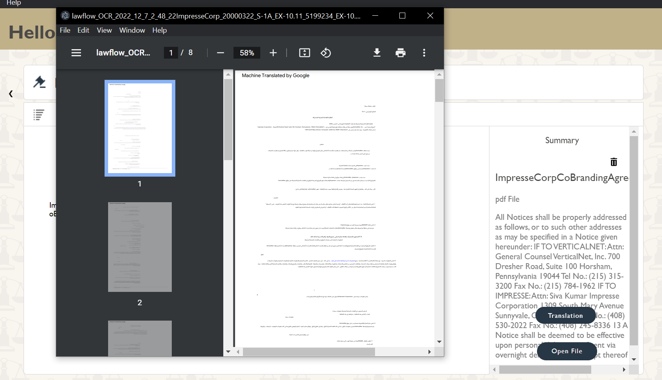Viewport: 662px width, 380px height.
Task: Rotate the document counterclockwise
Action: point(326,52)
